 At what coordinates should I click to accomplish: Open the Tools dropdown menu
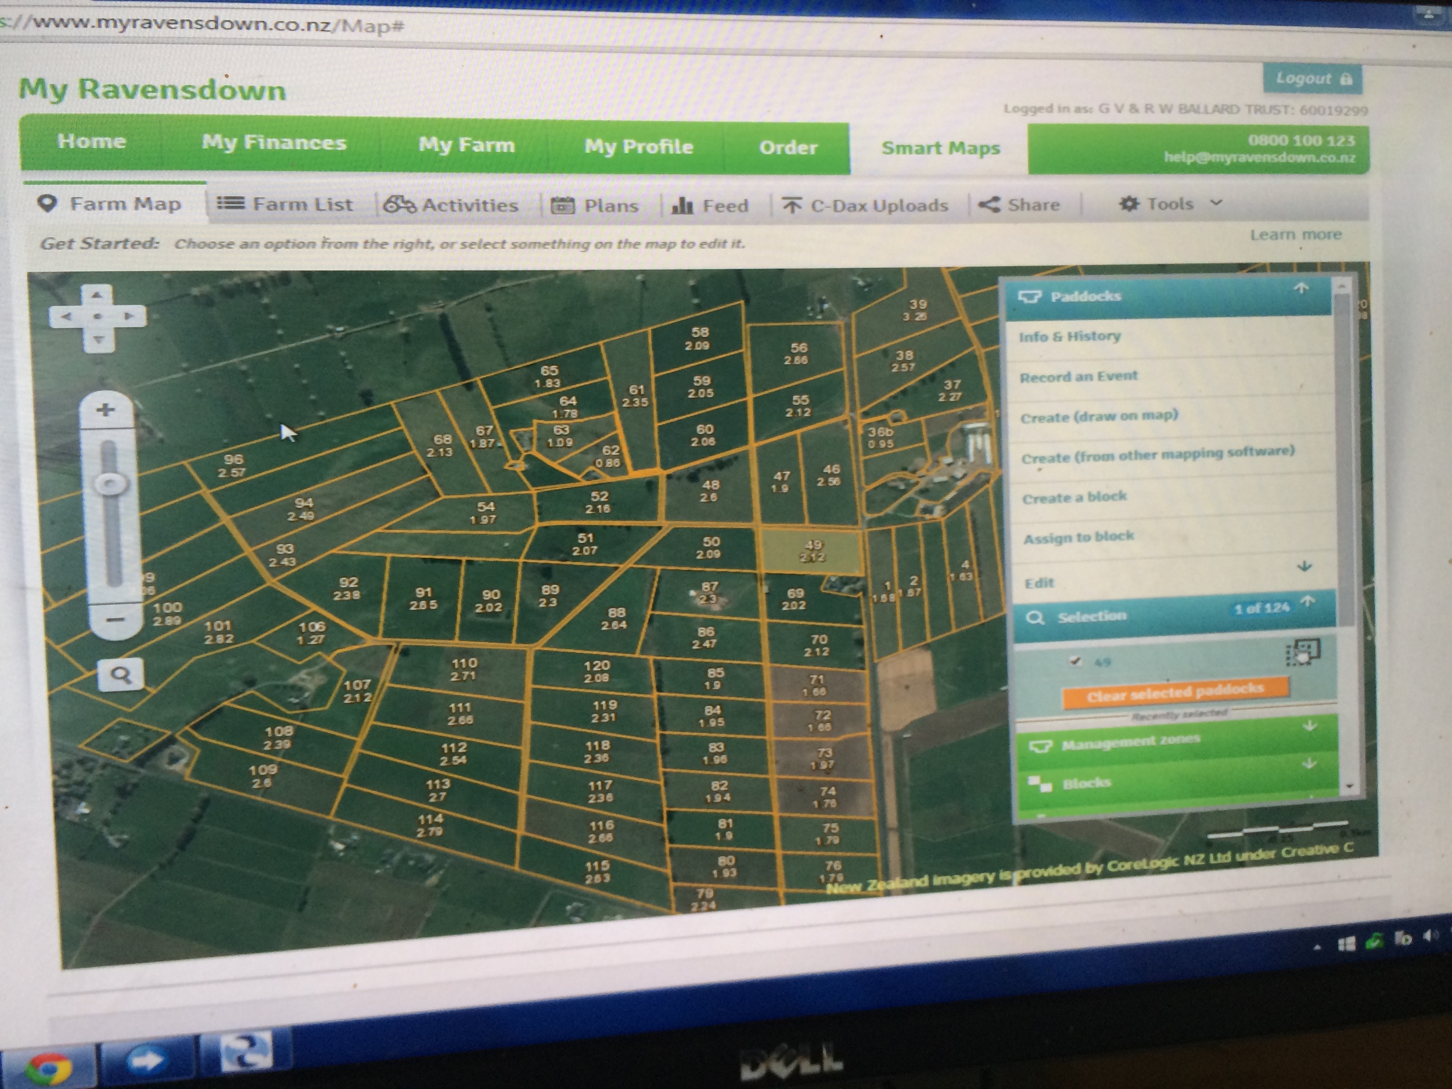(x=1170, y=204)
